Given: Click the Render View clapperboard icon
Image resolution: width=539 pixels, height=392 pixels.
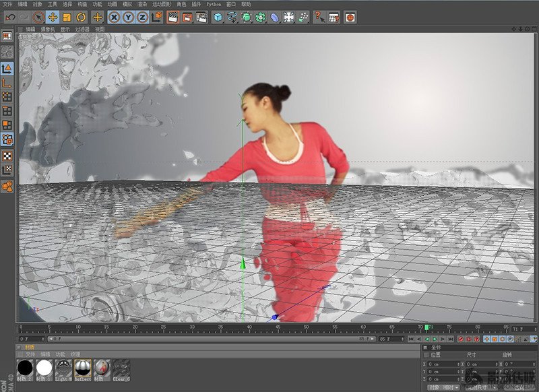Looking at the screenshot, I should pos(172,17).
